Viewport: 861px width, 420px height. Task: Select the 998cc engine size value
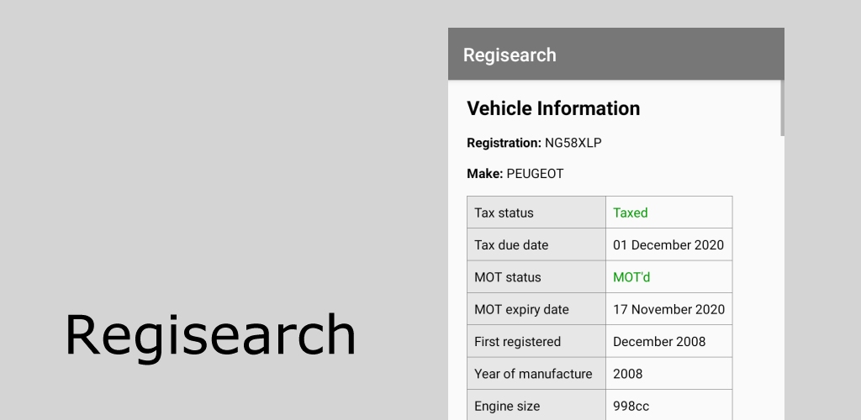pos(631,407)
